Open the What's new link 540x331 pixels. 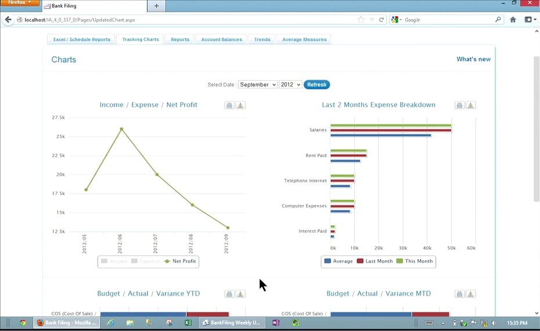(x=474, y=59)
